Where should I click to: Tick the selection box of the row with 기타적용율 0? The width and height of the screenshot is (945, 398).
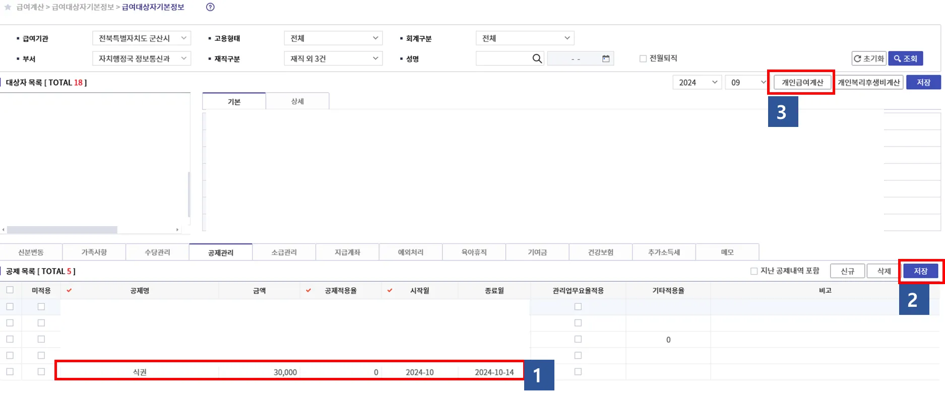(10, 340)
